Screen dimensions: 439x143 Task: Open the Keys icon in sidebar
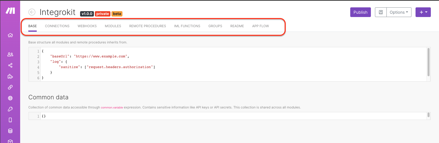click(x=10, y=109)
